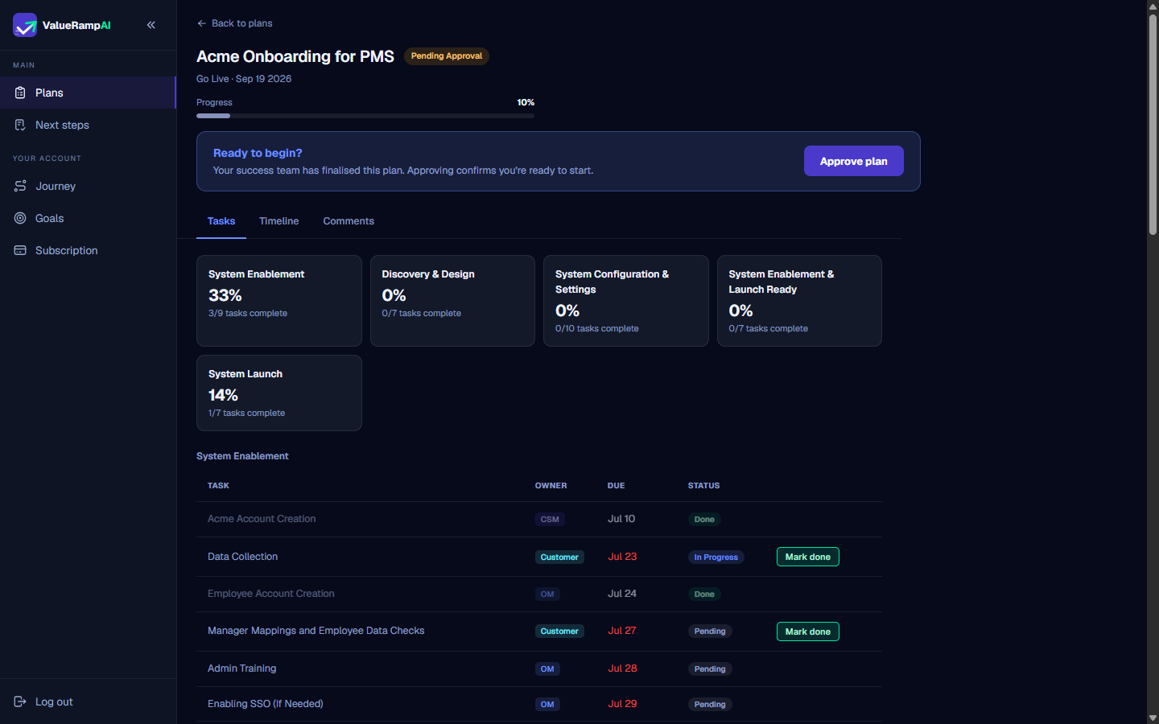Click the TASK column header

pos(218,486)
